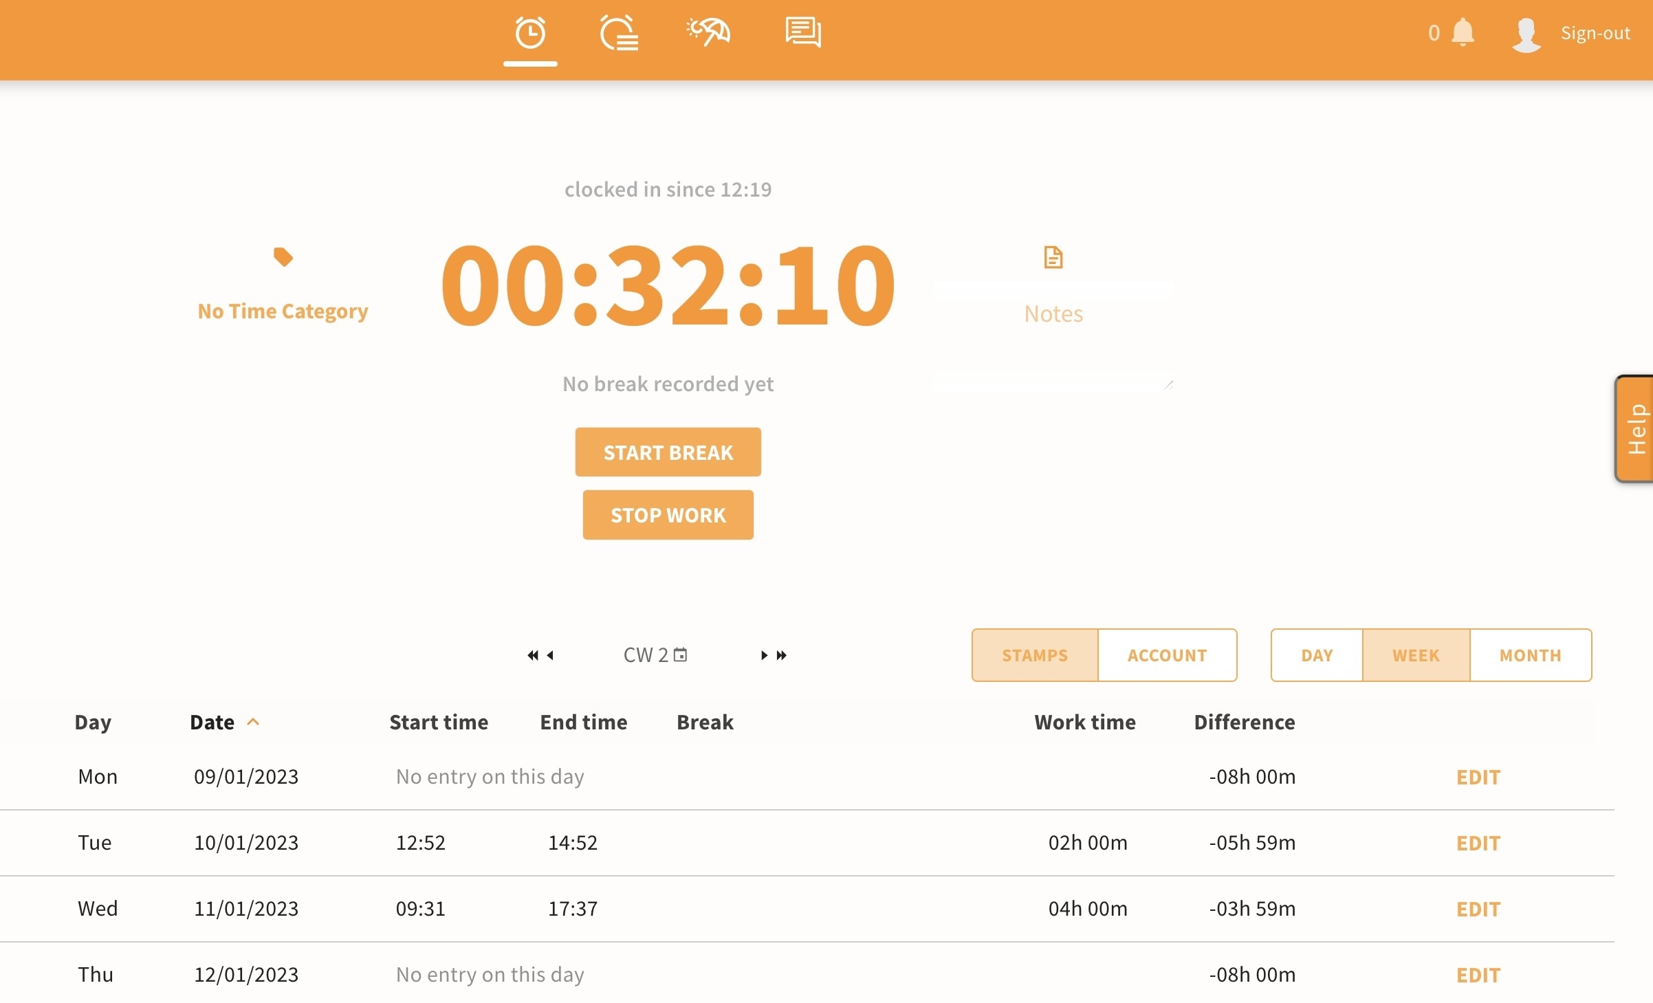Sort table by Date column arrow
This screenshot has width=1653, height=1003.
point(253,722)
